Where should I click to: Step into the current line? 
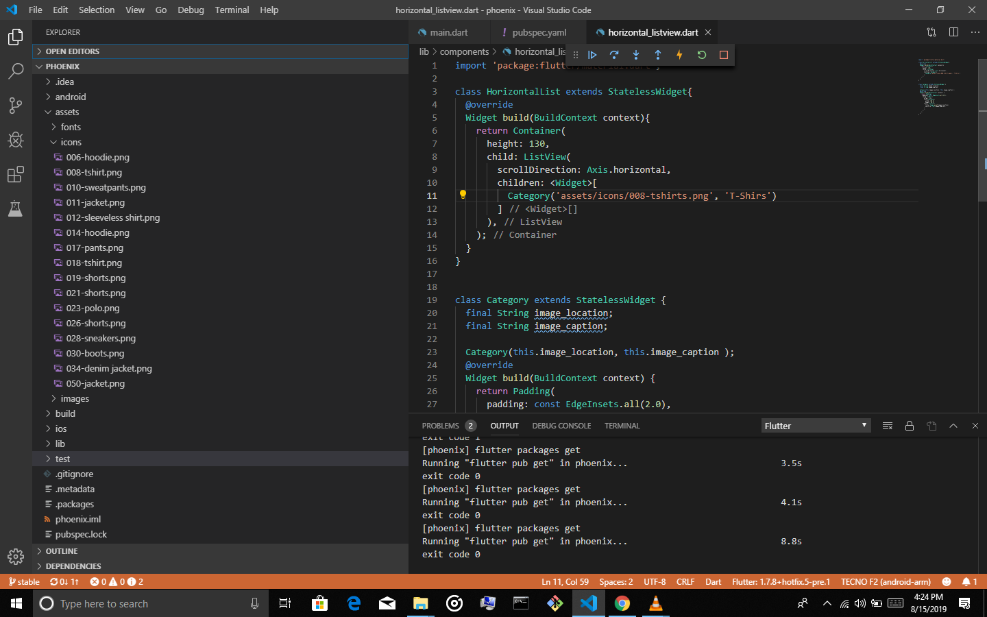(636, 55)
